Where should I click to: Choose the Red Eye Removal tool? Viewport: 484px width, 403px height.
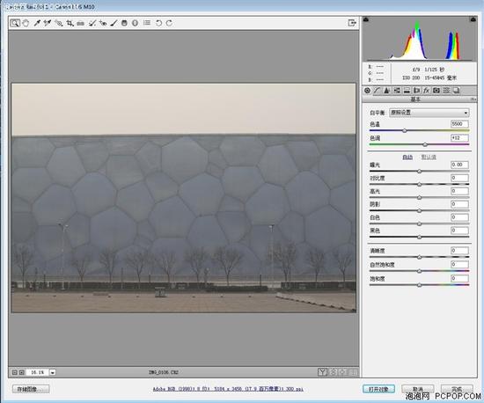(103, 23)
